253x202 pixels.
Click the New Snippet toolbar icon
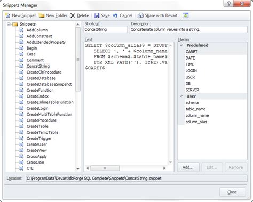[x=7, y=15]
